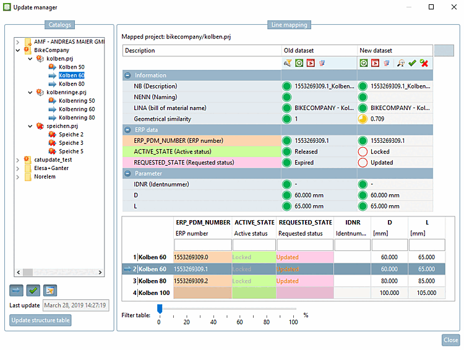
Task: Toggle the Updated status circle in New dataset
Action: (x=363, y=163)
